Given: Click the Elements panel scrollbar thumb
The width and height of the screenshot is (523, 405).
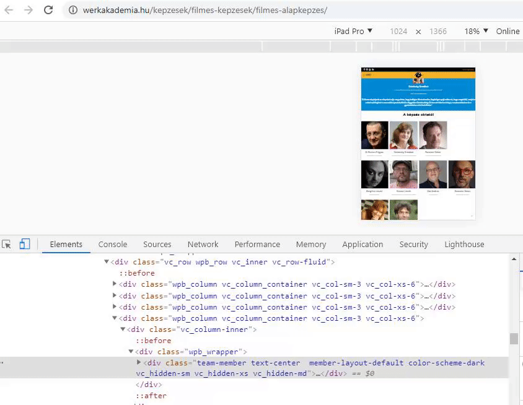Looking at the screenshot, I should click(x=514, y=339).
